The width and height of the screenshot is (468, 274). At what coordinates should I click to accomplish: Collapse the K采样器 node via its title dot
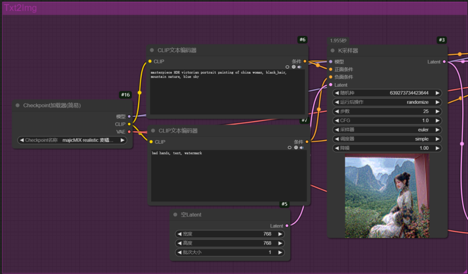coord(332,51)
